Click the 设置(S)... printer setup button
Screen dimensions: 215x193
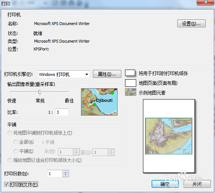[191, 24]
